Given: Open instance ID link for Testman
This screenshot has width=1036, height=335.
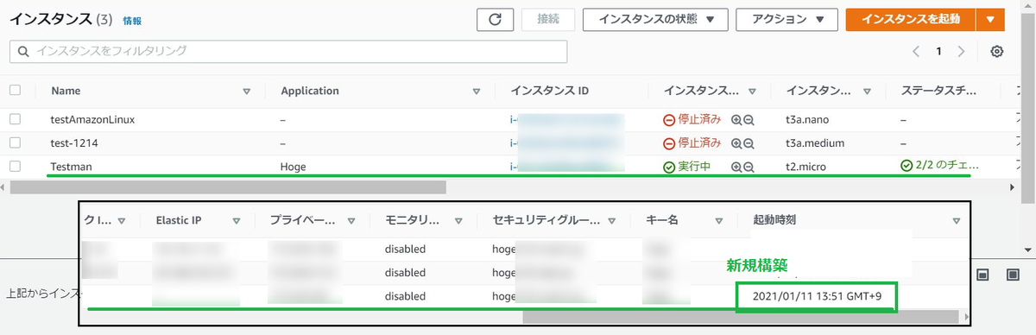Looking at the screenshot, I should coord(566,166).
